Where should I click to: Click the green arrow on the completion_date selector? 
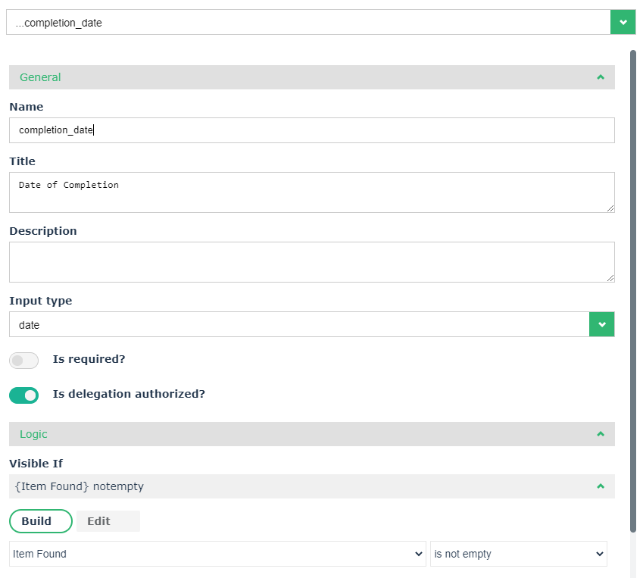pos(623,23)
